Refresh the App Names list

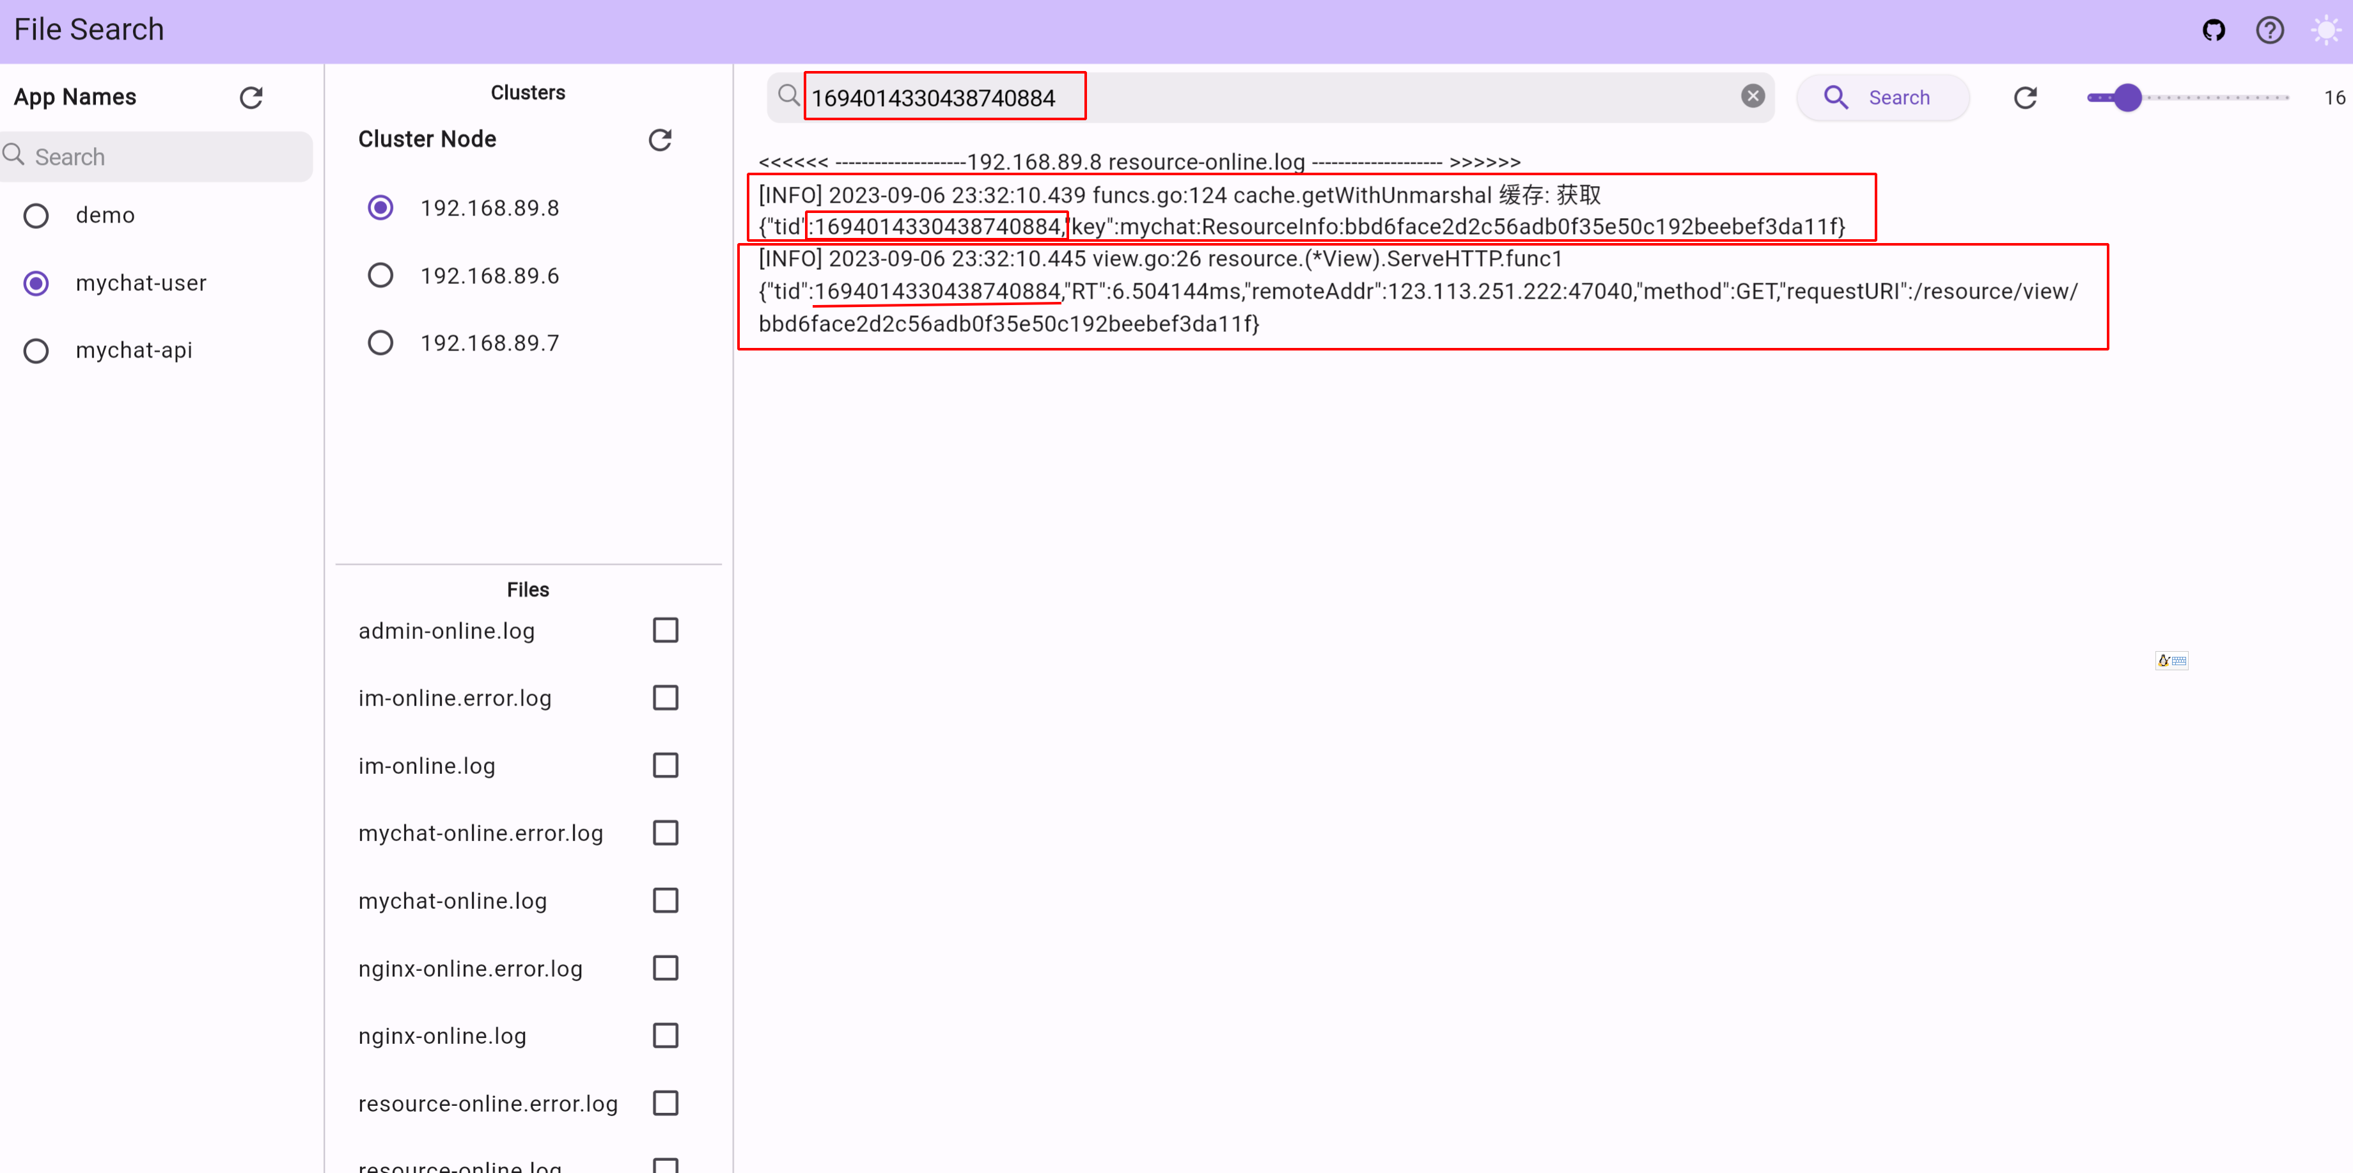(x=251, y=98)
